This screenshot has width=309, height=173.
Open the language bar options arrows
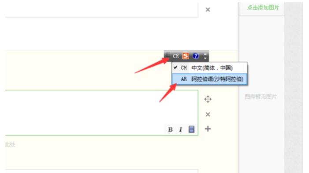pos(205,56)
